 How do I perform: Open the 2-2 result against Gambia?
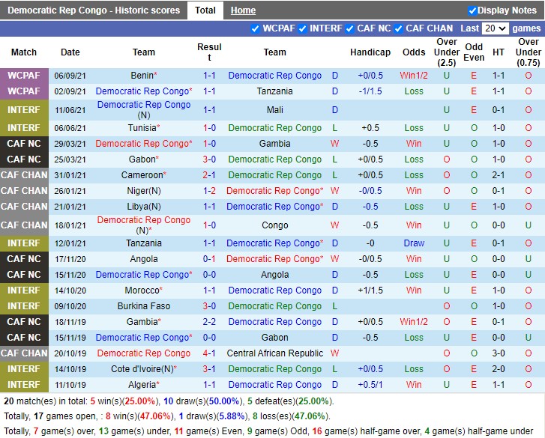point(209,322)
